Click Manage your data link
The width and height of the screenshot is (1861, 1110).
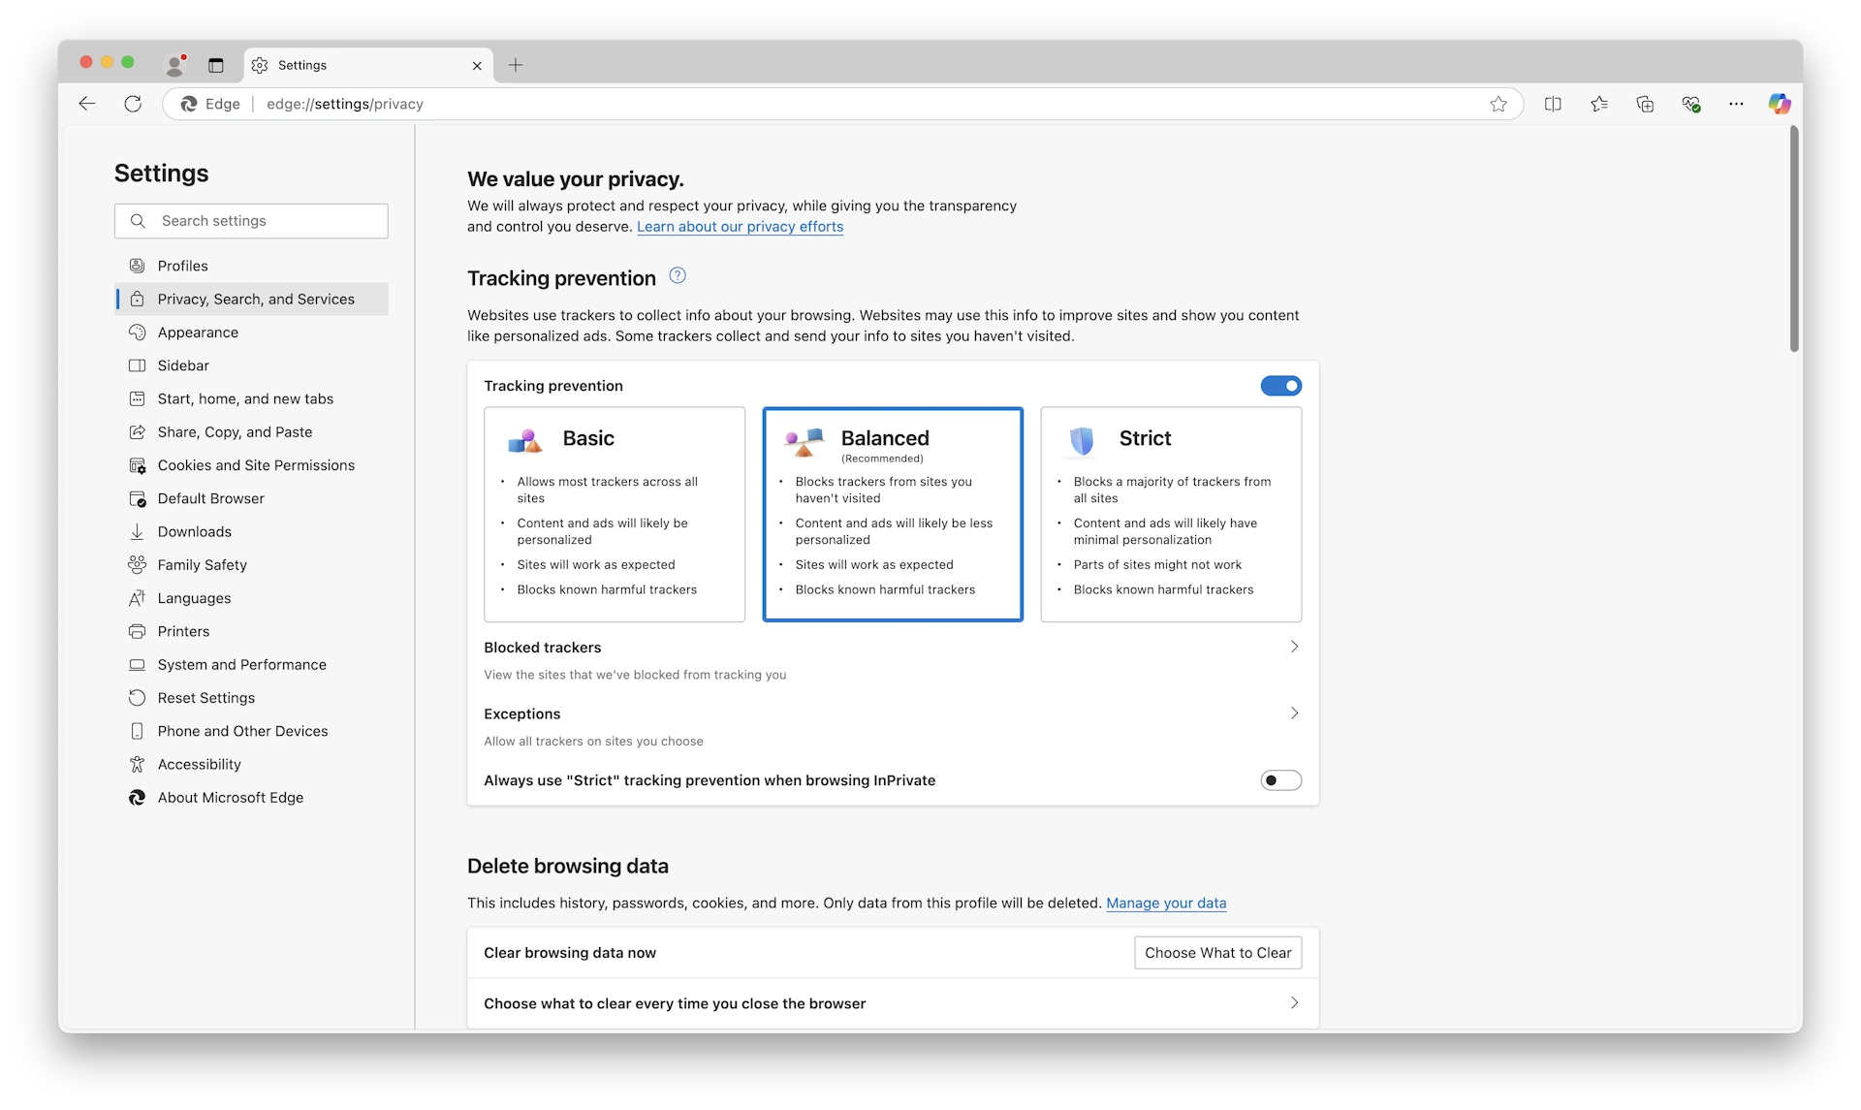[x=1166, y=902]
